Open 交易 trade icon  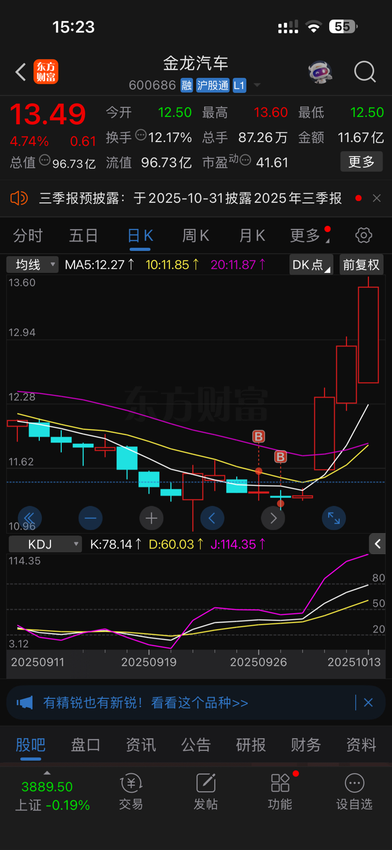pyautogui.click(x=131, y=783)
